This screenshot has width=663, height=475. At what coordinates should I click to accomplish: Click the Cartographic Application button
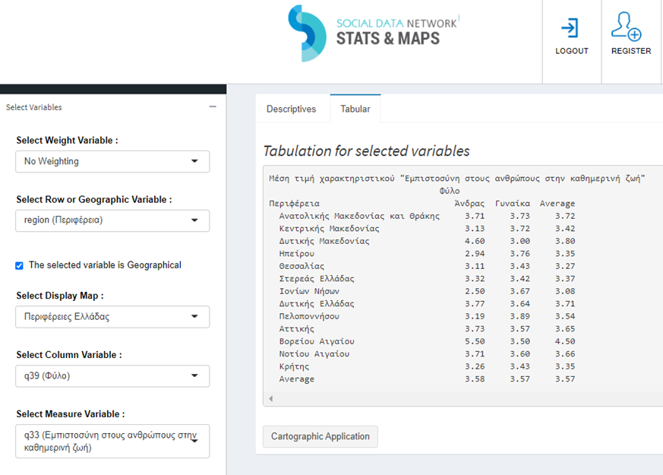pyautogui.click(x=320, y=436)
